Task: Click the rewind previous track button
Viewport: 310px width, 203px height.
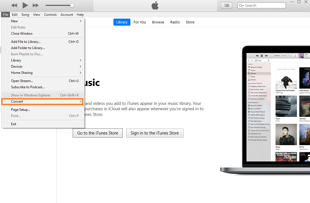Action: [14, 6]
